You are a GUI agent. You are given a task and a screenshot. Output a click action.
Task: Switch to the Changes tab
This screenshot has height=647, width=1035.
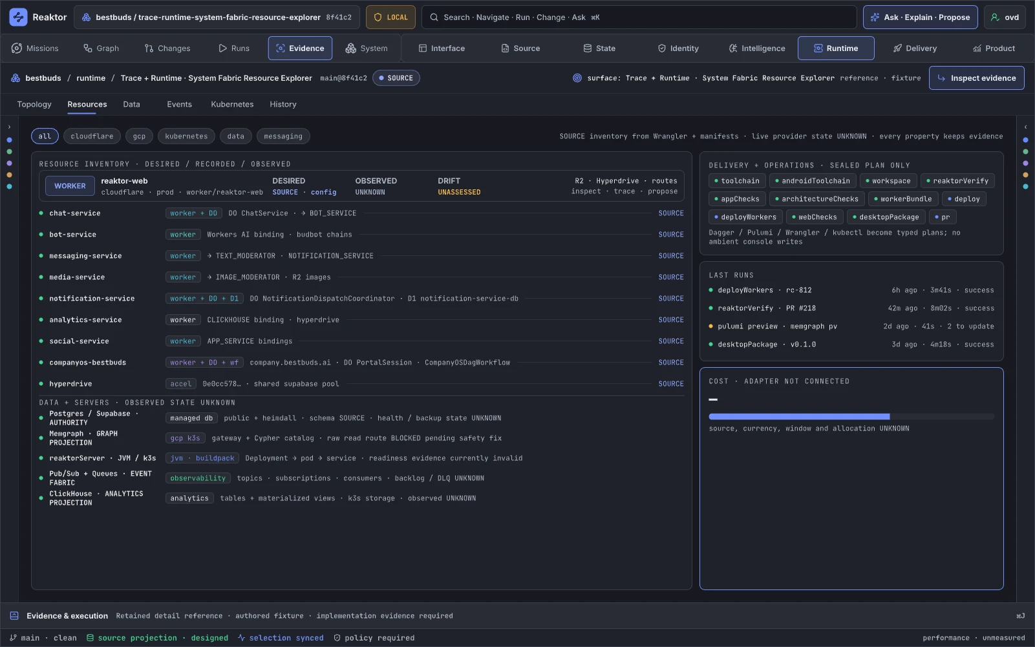click(167, 48)
